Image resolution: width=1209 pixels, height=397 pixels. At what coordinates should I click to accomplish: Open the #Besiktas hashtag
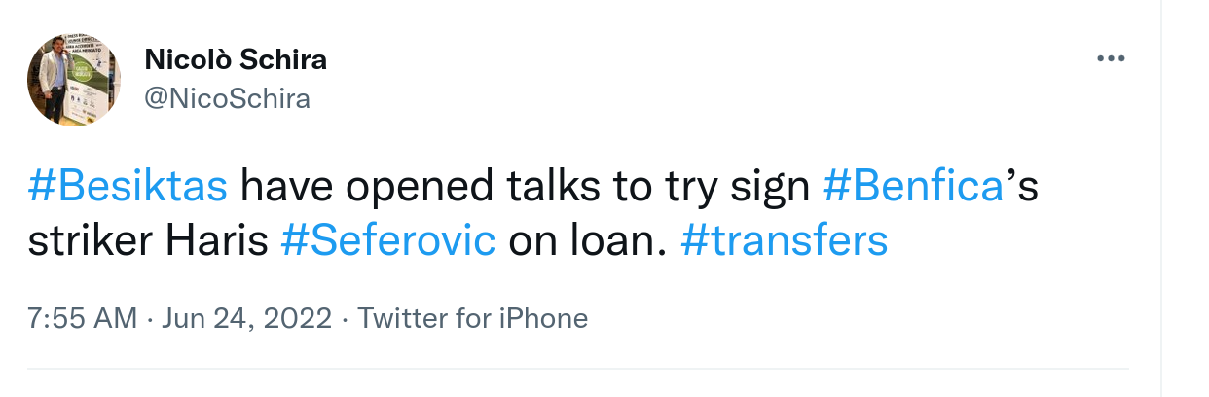point(128,186)
